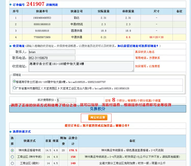Click the surcharge value 20
The image size is (191, 166).
pyautogui.click(x=63, y=150)
